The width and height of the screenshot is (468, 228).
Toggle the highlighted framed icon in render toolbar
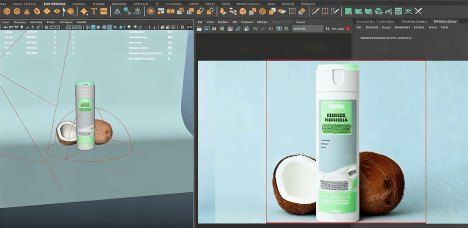[x=279, y=29]
